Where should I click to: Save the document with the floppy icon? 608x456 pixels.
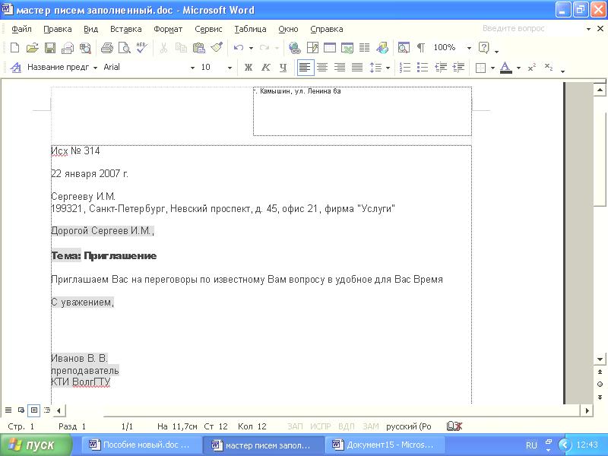pos(50,48)
